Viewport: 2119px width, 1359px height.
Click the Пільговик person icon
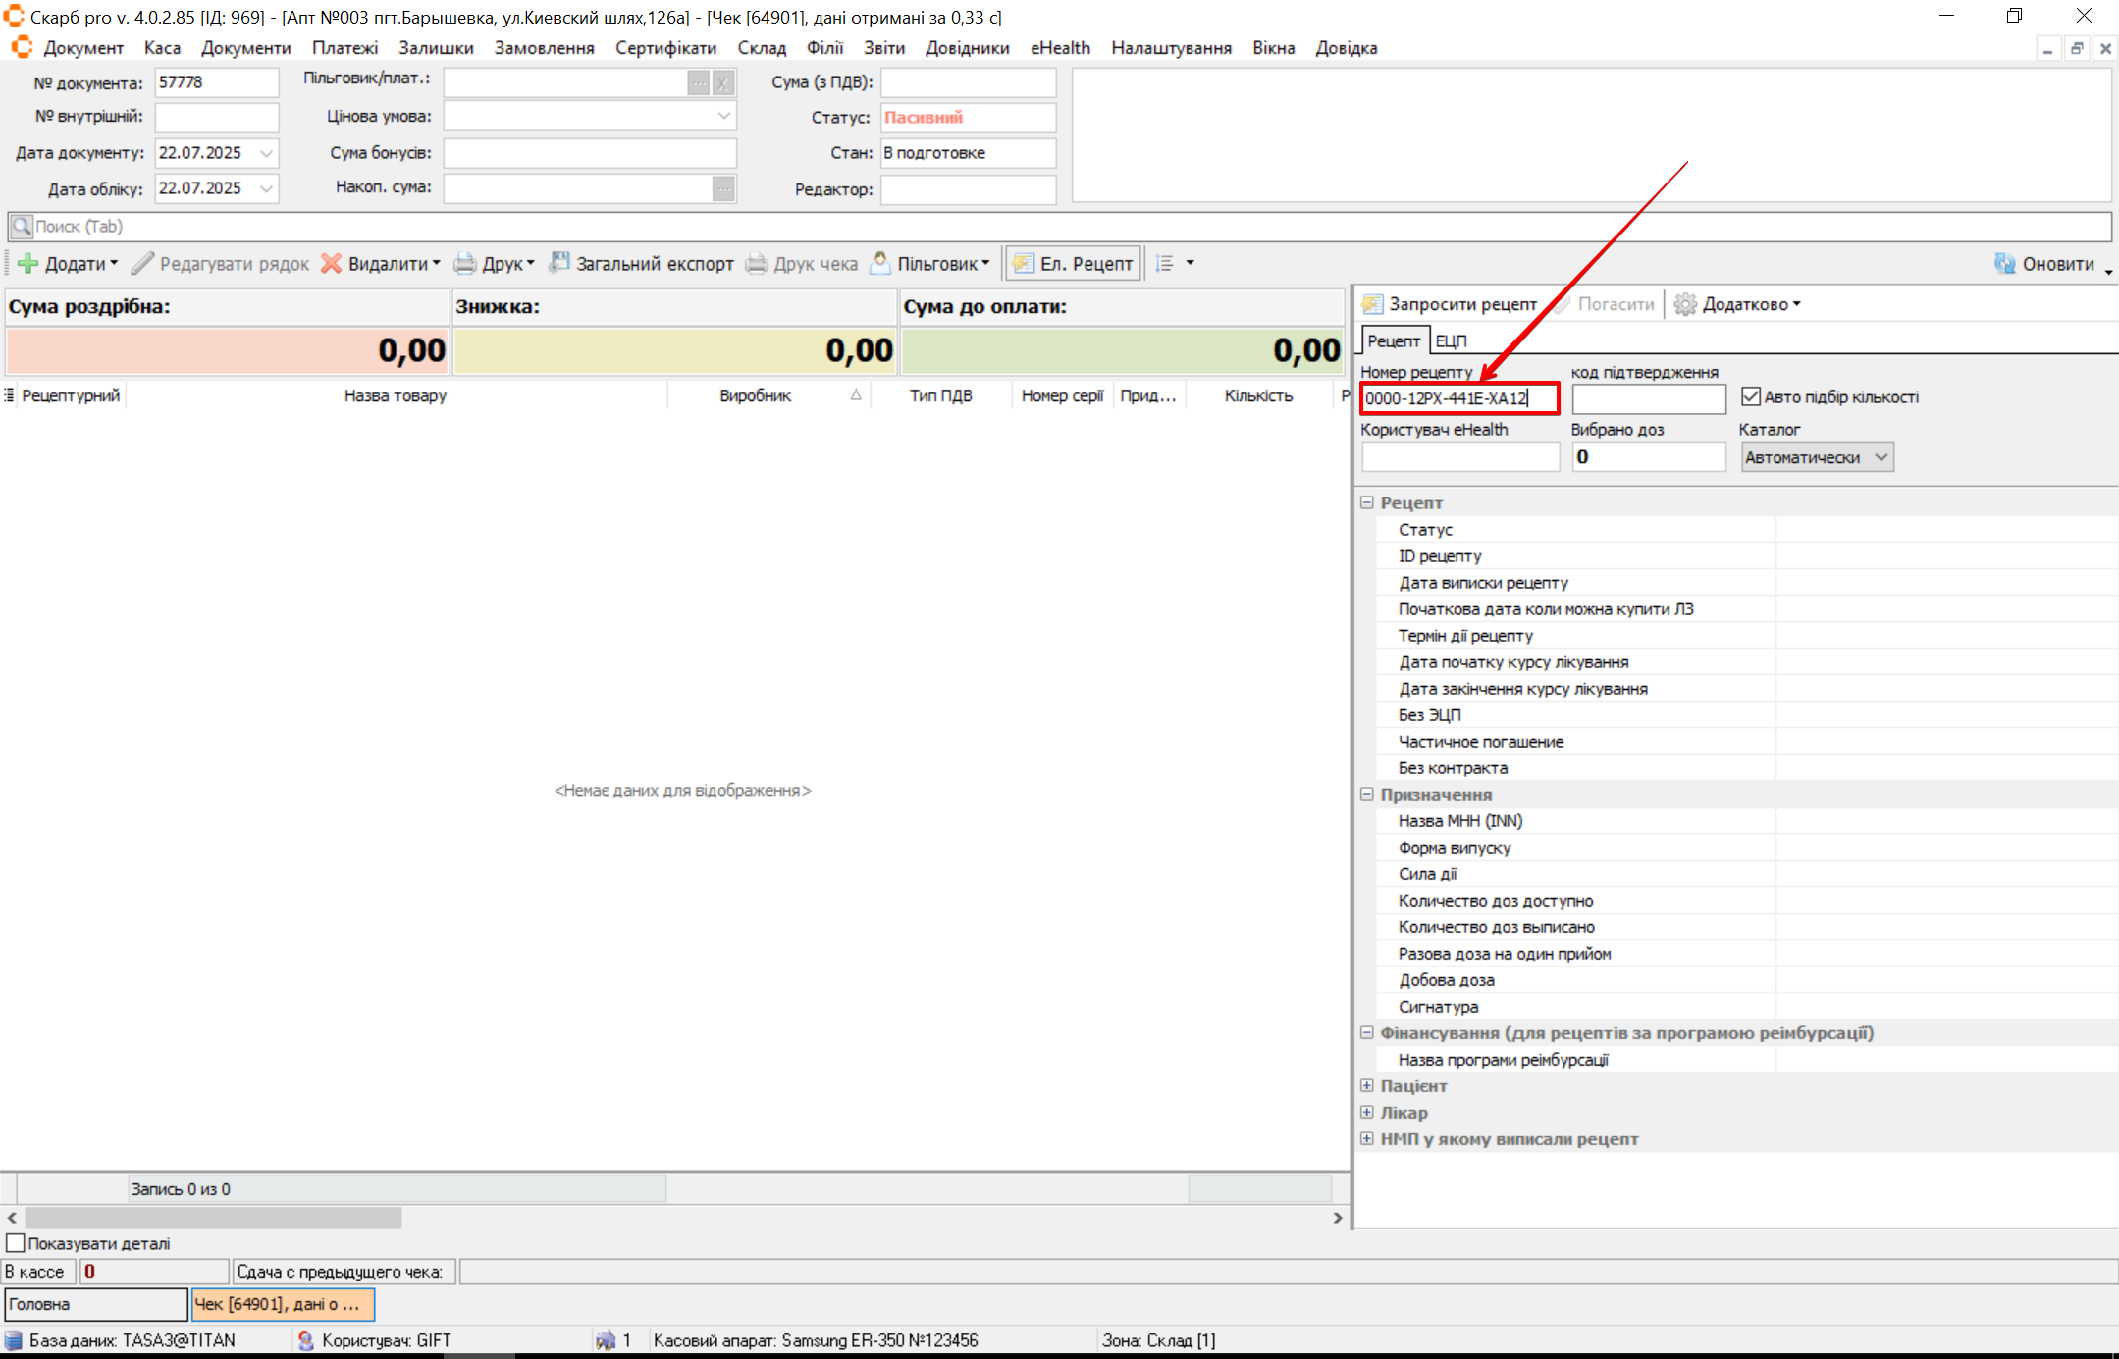coord(880,263)
